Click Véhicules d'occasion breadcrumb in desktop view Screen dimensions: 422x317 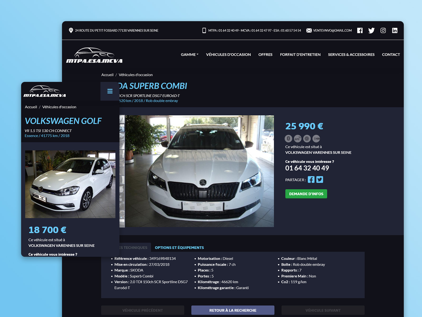tap(136, 75)
